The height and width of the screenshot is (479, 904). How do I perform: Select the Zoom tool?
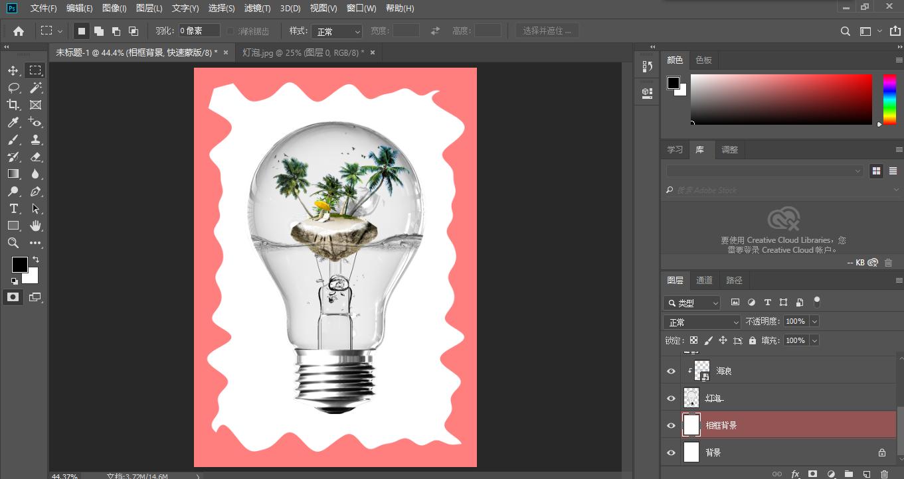13,243
